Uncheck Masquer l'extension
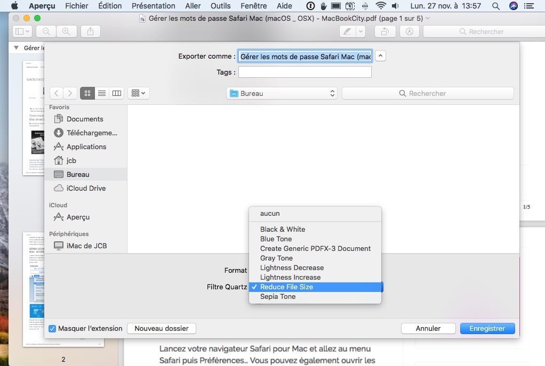The width and height of the screenshot is (545, 366). coord(52,328)
